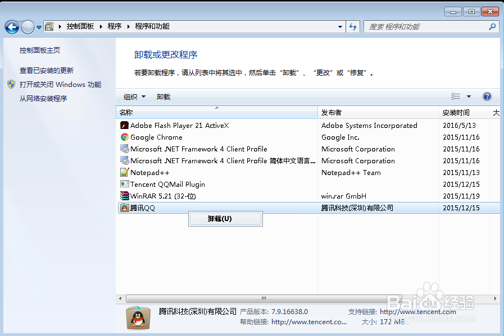Select 程序 in the address breadcrumb
The width and height of the screenshot is (504, 336).
pos(115,26)
